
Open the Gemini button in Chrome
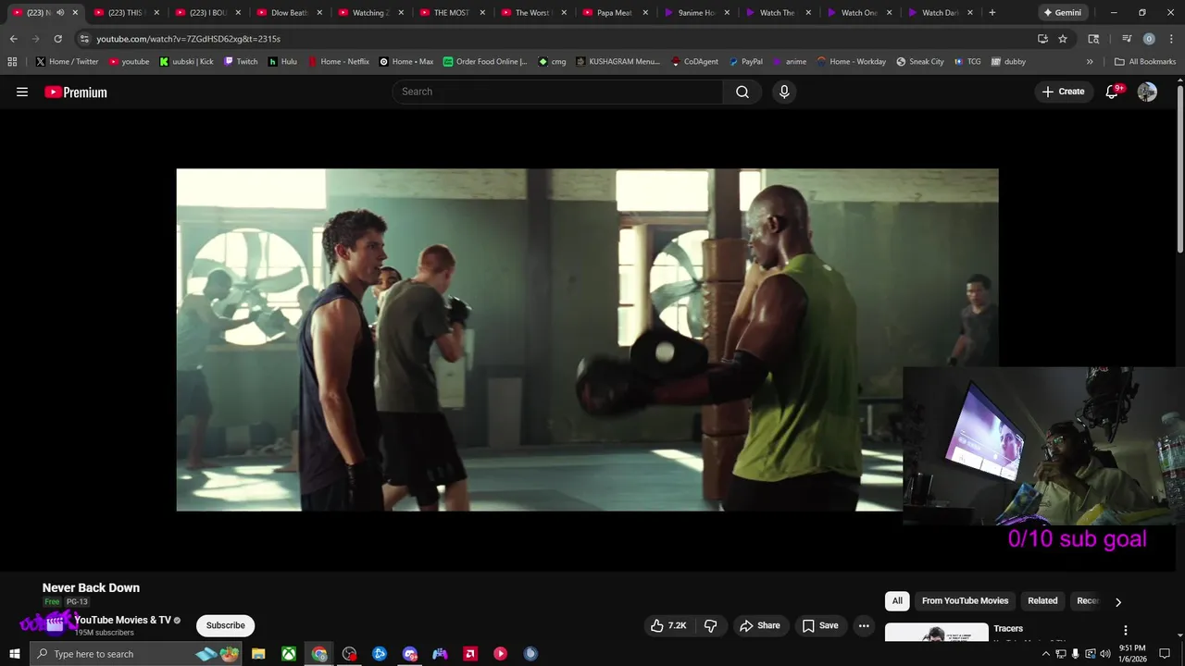pos(1062,13)
